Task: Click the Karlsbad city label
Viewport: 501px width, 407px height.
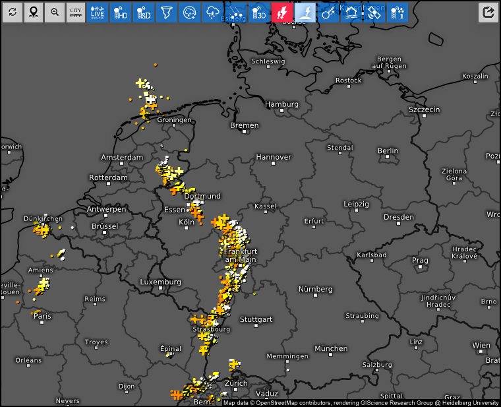Action: (372, 255)
